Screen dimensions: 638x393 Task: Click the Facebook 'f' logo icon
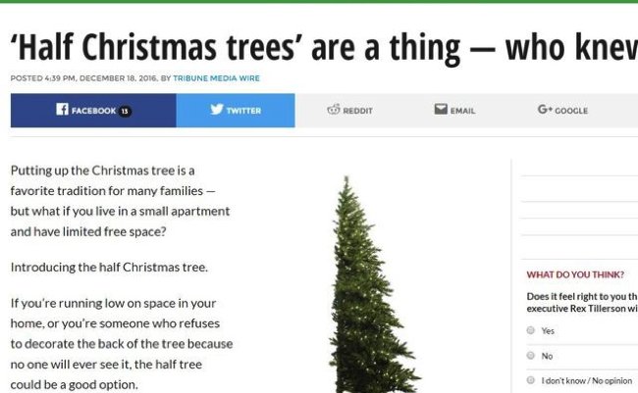(62, 111)
